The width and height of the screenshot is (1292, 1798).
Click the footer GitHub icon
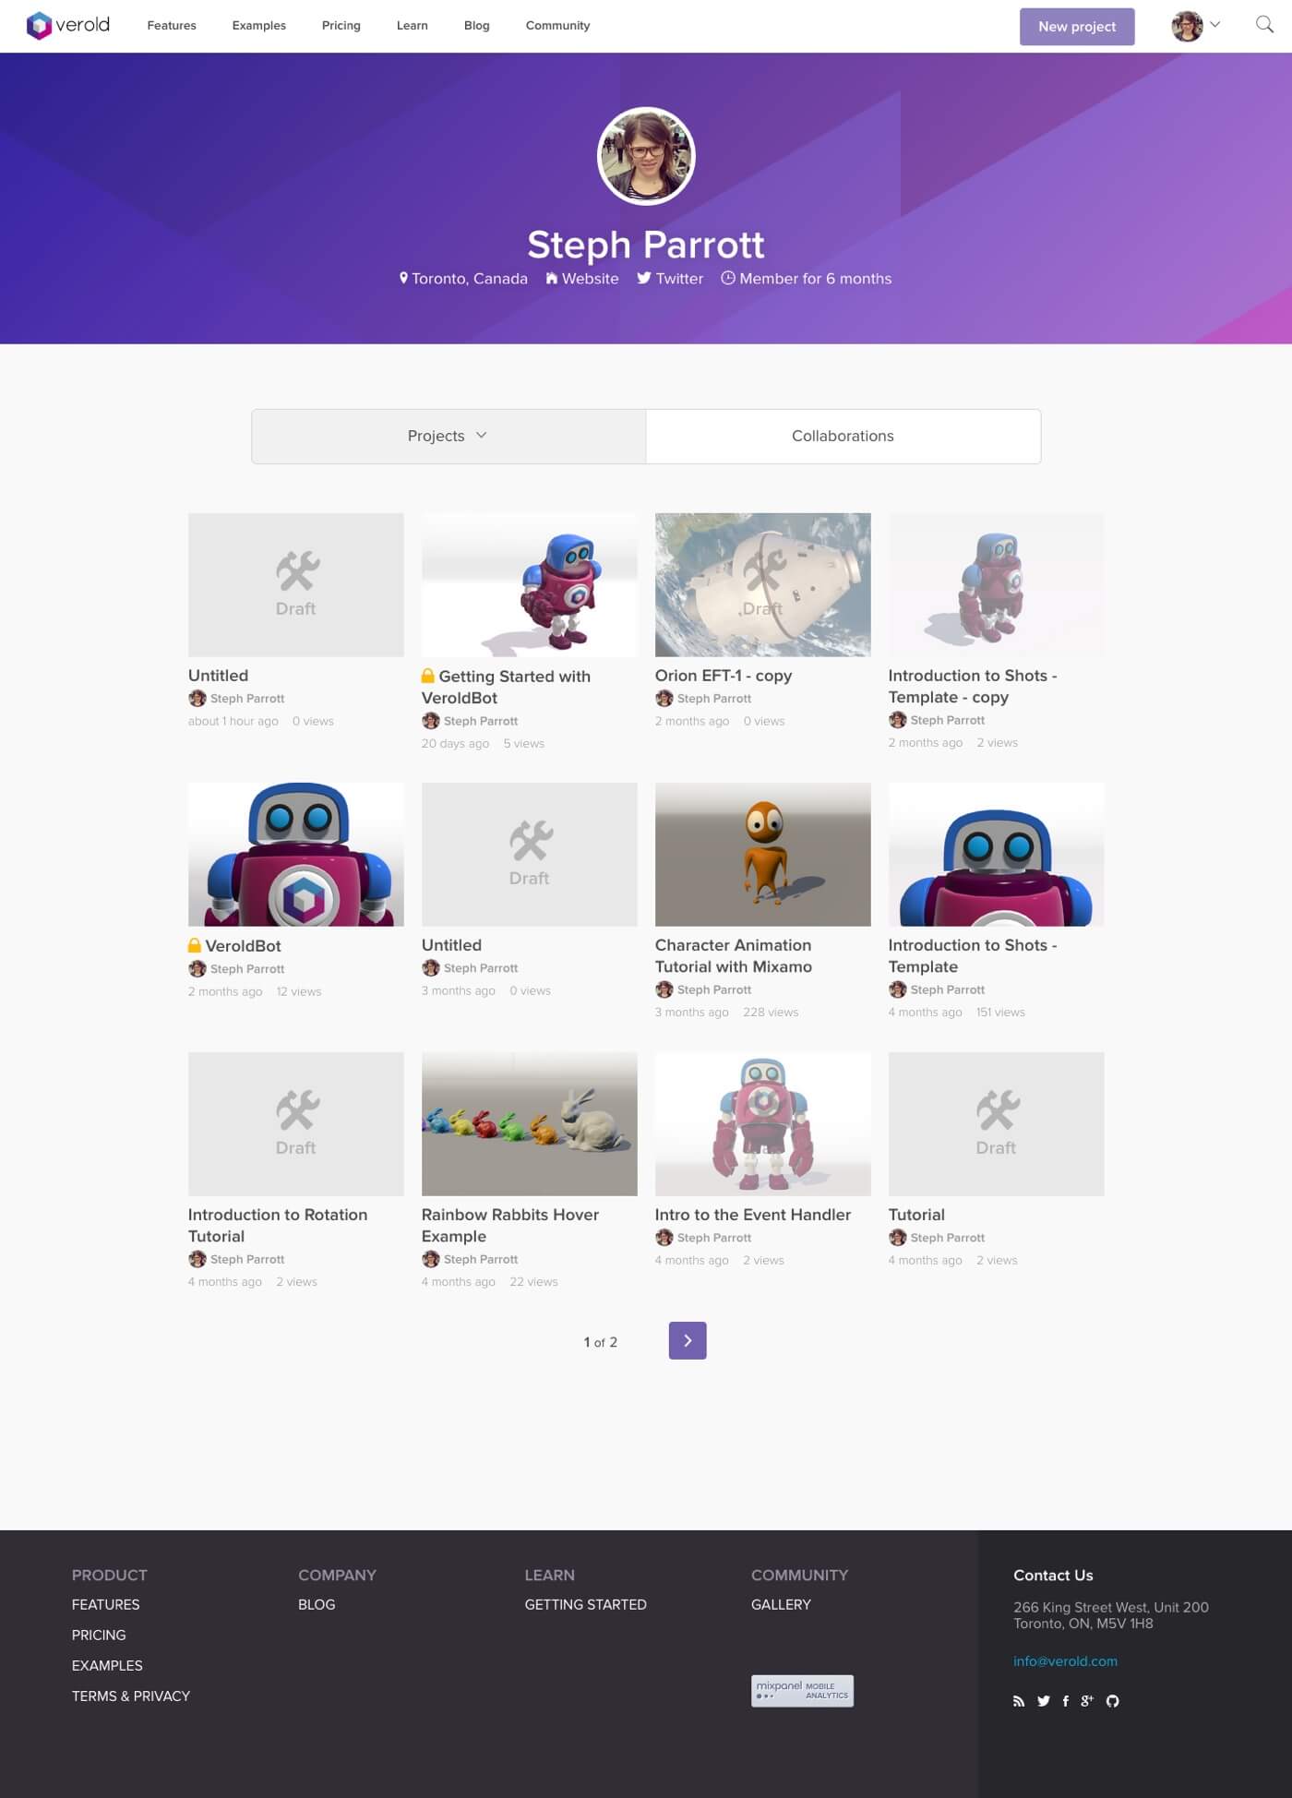1113,1701
